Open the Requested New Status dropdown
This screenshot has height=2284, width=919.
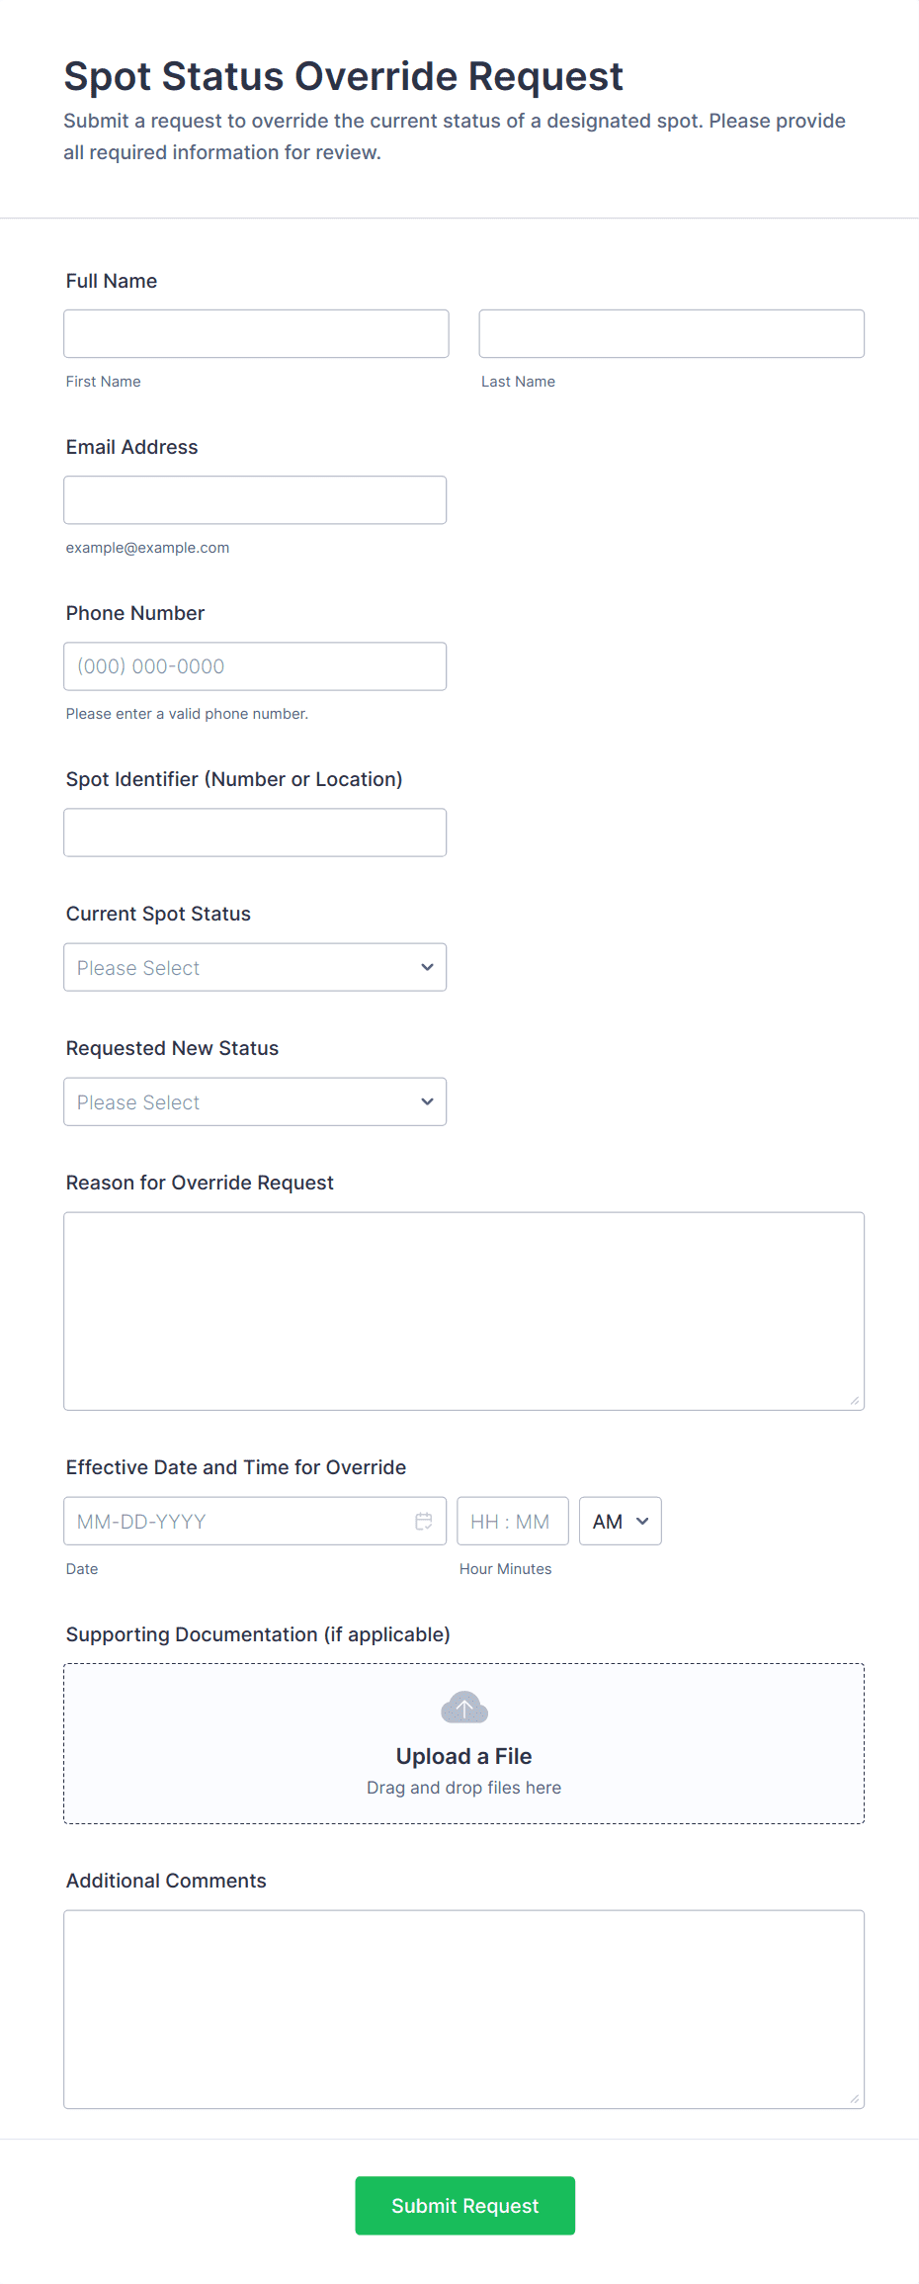(x=255, y=1102)
